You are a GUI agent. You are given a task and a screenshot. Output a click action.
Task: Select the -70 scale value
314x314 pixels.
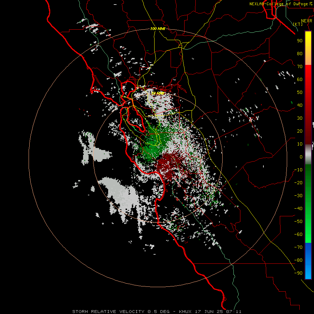298,247
